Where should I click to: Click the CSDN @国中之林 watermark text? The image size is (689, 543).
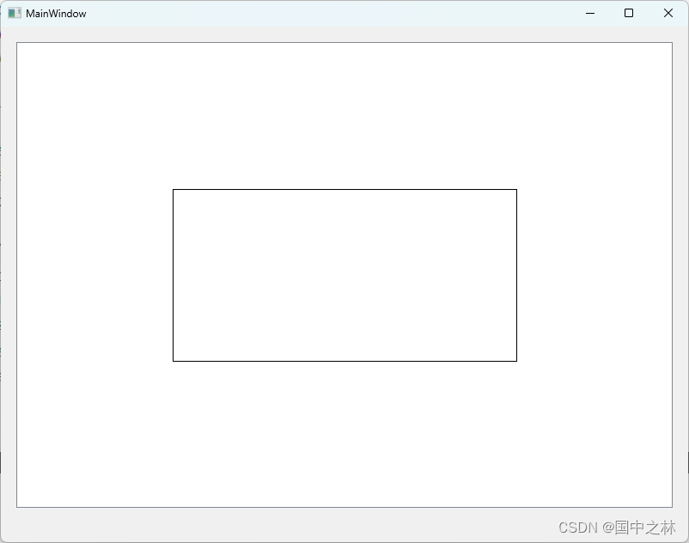click(x=618, y=528)
